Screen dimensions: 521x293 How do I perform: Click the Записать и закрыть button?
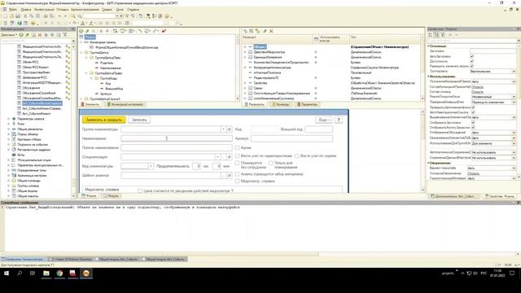pos(103,120)
